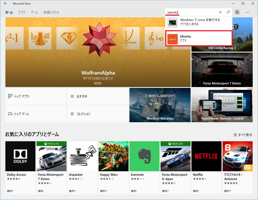Click the Unpacker app name

point(76,175)
